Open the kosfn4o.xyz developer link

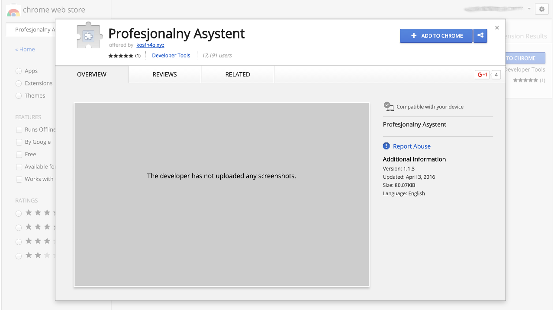point(150,45)
